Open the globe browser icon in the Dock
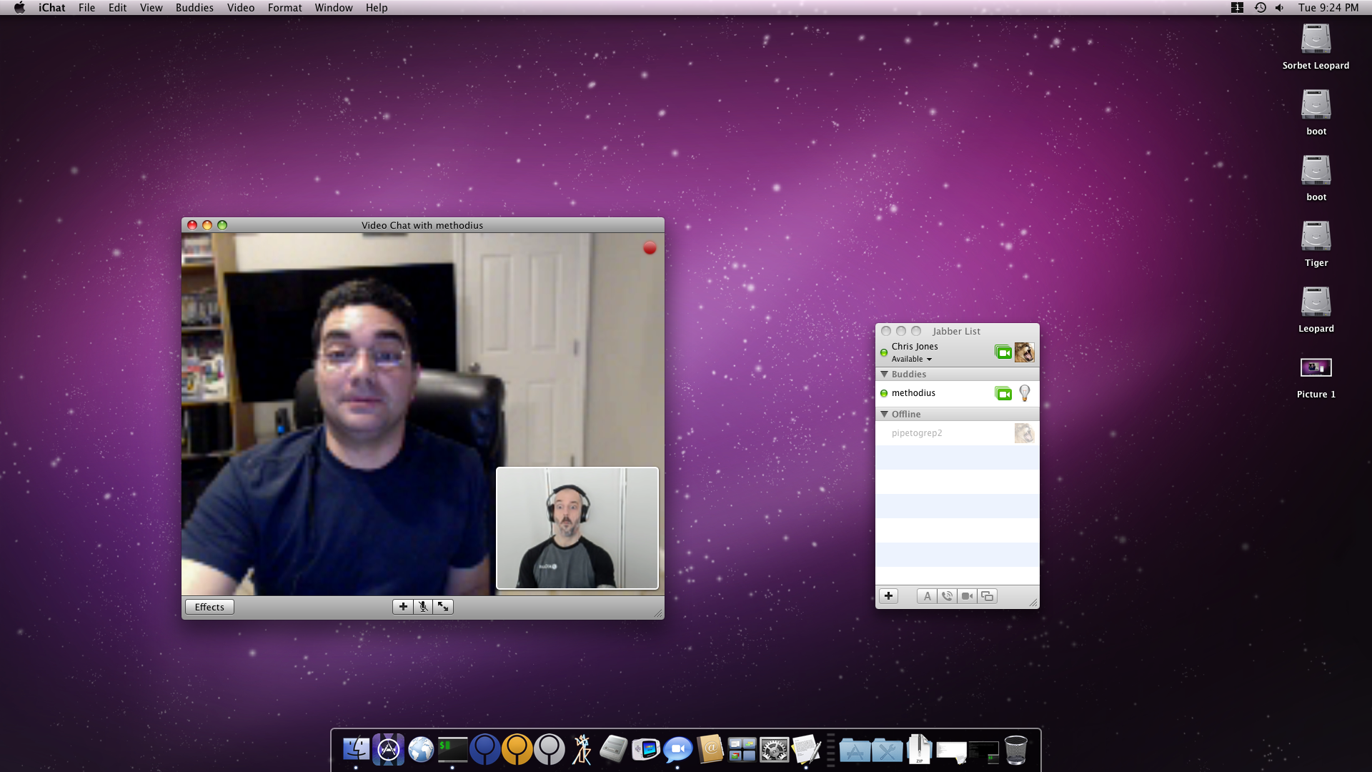Image resolution: width=1372 pixels, height=772 pixels. coord(421,750)
